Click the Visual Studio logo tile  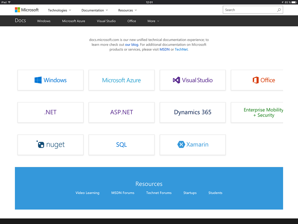click(x=193, y=80)
